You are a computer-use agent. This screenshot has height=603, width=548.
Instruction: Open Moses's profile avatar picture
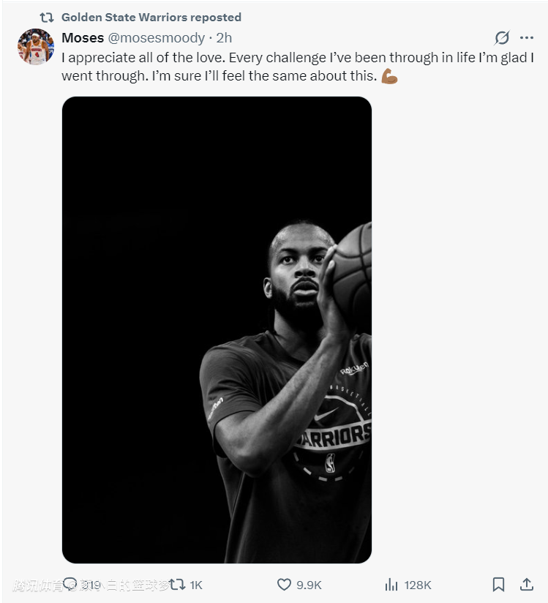pyautogui.click(x=35, y=48)
